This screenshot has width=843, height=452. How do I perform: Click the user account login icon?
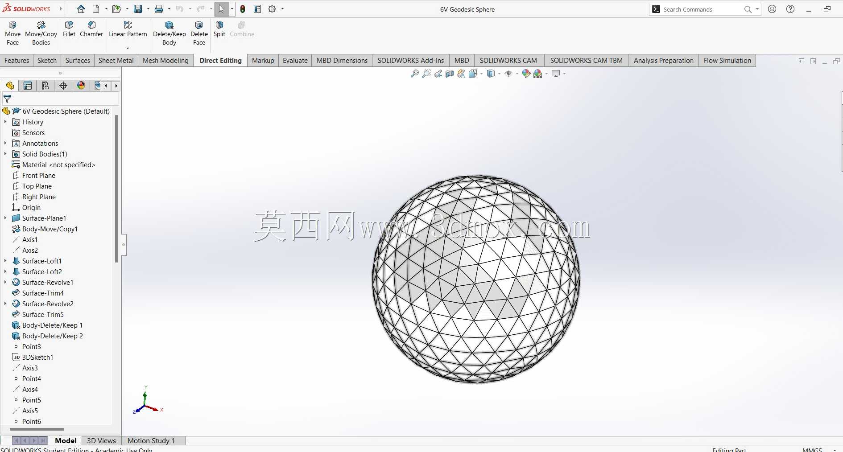point(772,9)
